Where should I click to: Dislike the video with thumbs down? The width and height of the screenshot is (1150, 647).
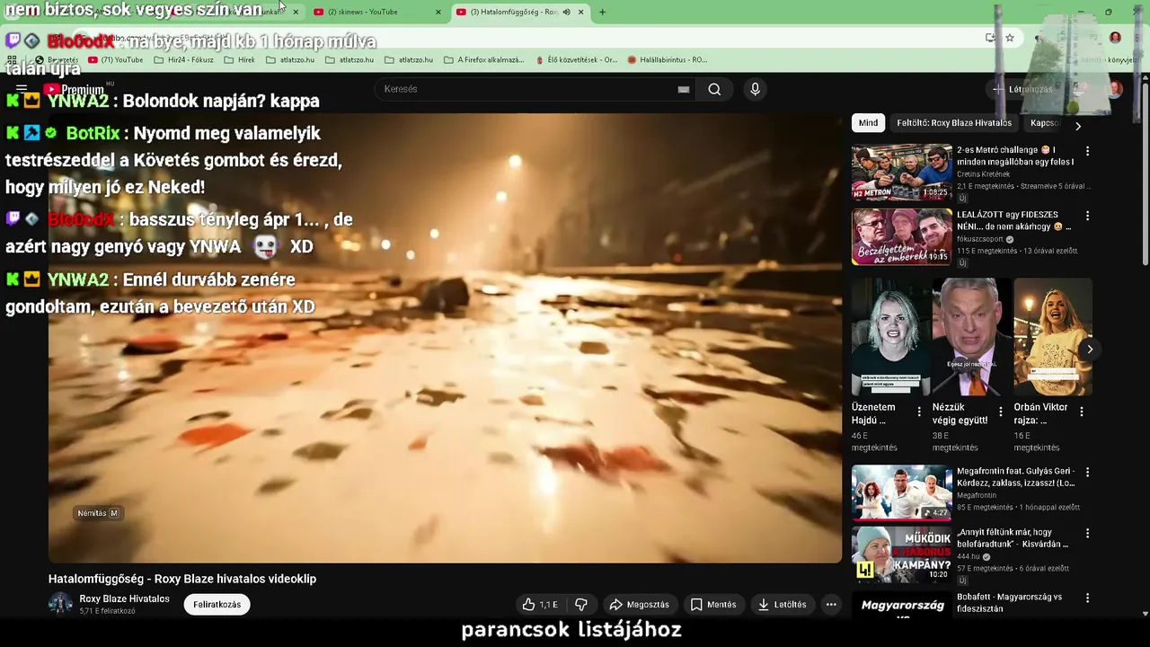point(581,605)
